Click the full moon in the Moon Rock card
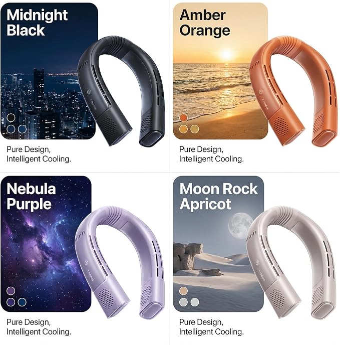 coord(240,225)
